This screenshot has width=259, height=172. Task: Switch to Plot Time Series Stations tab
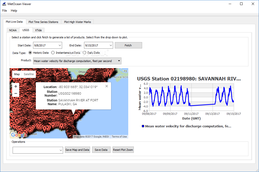[43, 22]
